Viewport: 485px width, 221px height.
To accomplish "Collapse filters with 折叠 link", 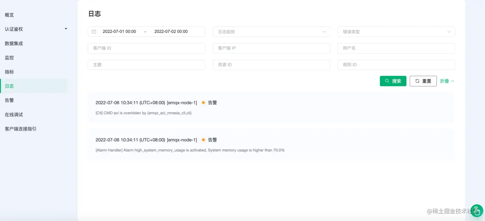I will (x=447, y=81).
